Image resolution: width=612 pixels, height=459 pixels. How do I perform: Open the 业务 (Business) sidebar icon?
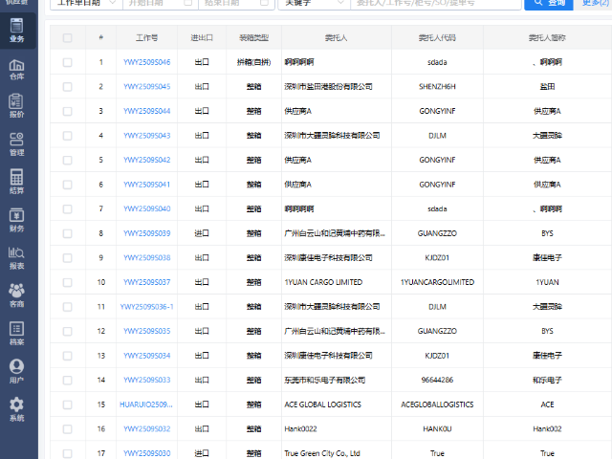click(x=17, y=30)
